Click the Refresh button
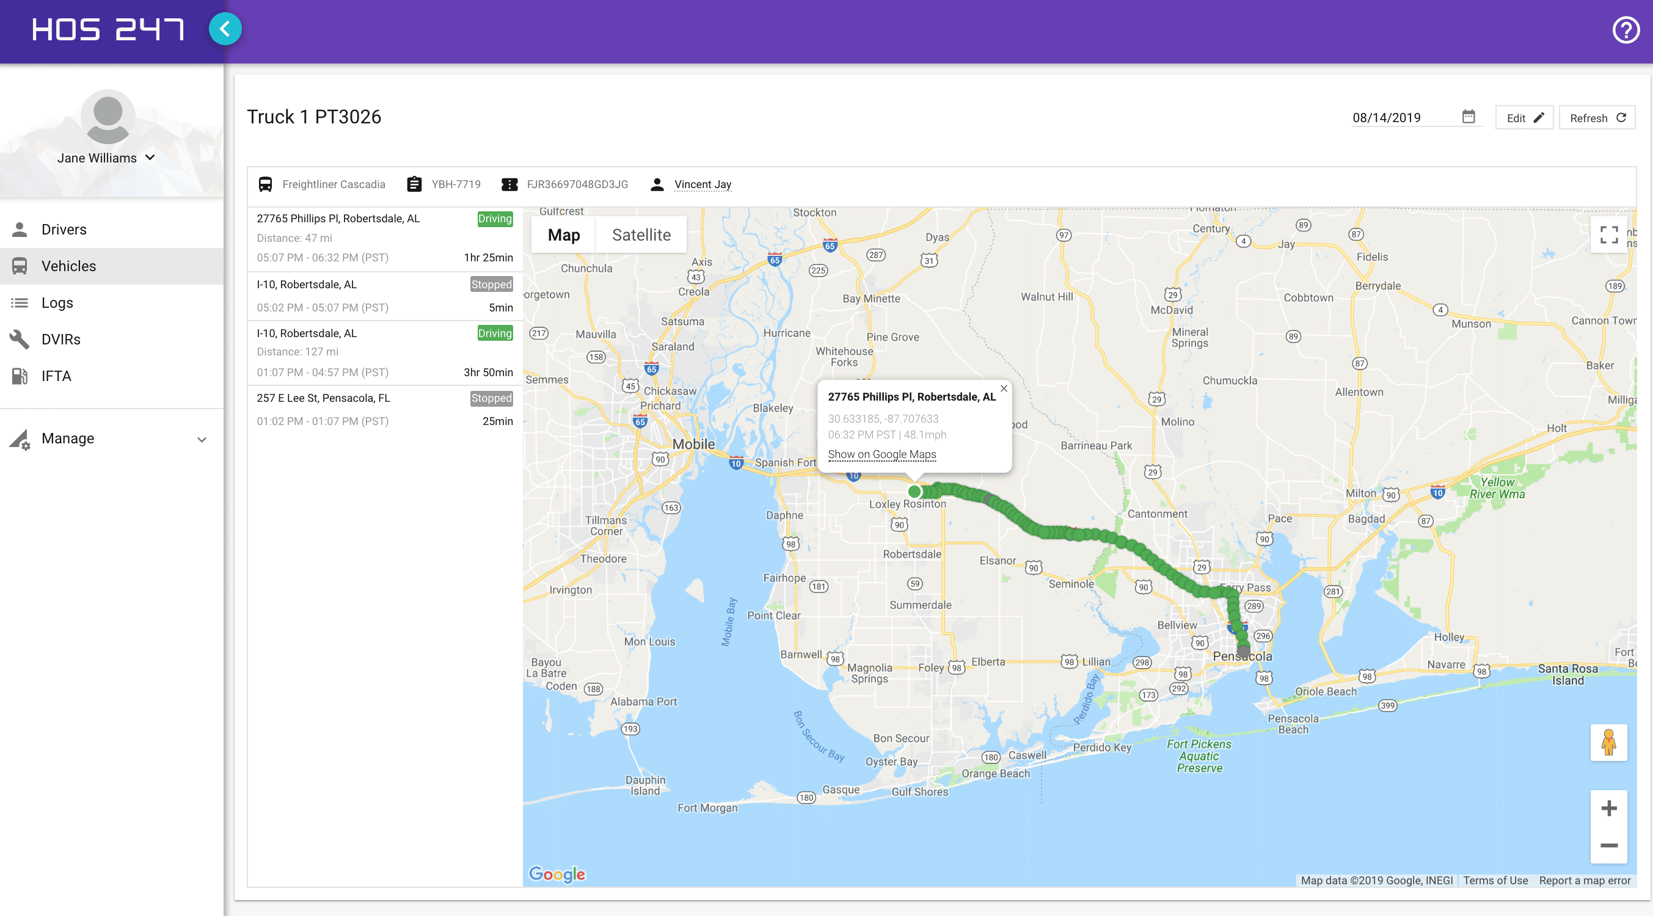Screen dimensions: 1653x916 pos(1597,117)
